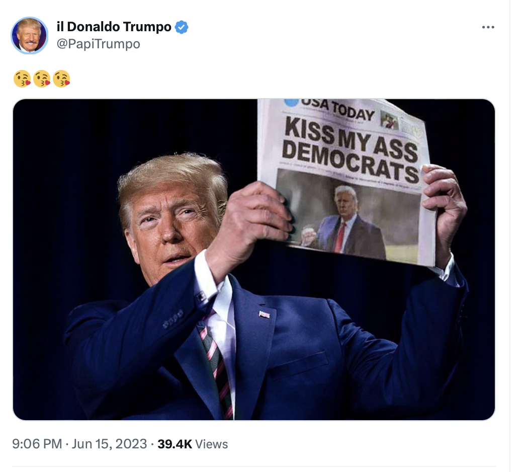Click the blue verified checkmark badge
The width and height of the screenshot is (524, 472).
click(182, 27)
